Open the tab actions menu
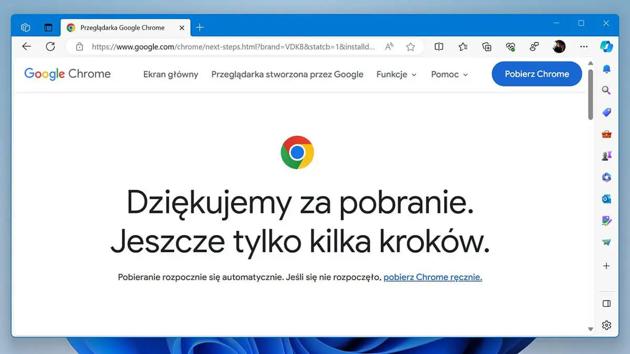Viewport: 630px width, 354px height. [x=48, y=27]
